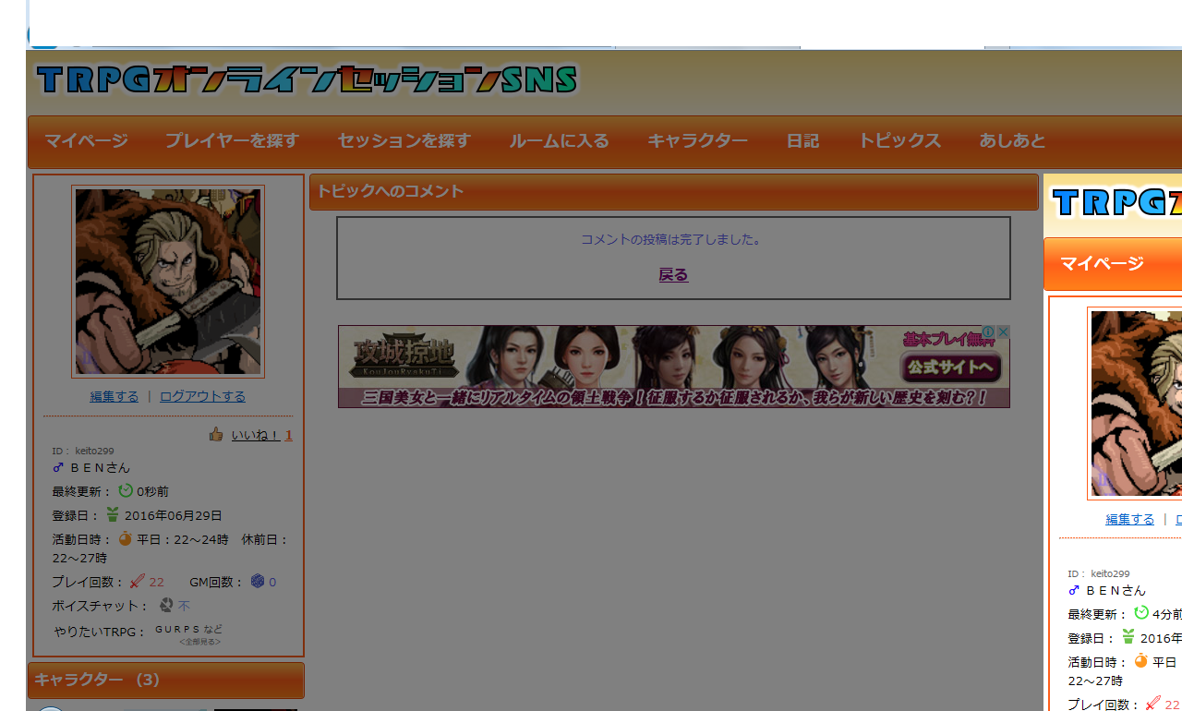This screenshot has height=711, width=1182.
Task: Click the game advertisement banner
Action: (x=674, y=367)
